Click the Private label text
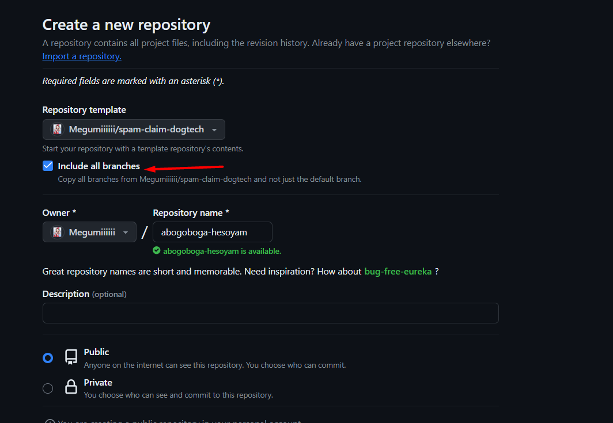Viewport: 613px width, 423px height. click(98, 383)
